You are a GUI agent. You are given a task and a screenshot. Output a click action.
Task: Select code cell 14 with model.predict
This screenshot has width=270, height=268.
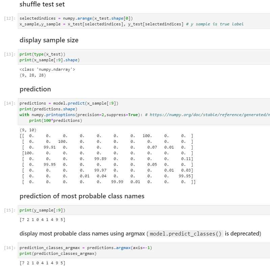pos(144,112)
